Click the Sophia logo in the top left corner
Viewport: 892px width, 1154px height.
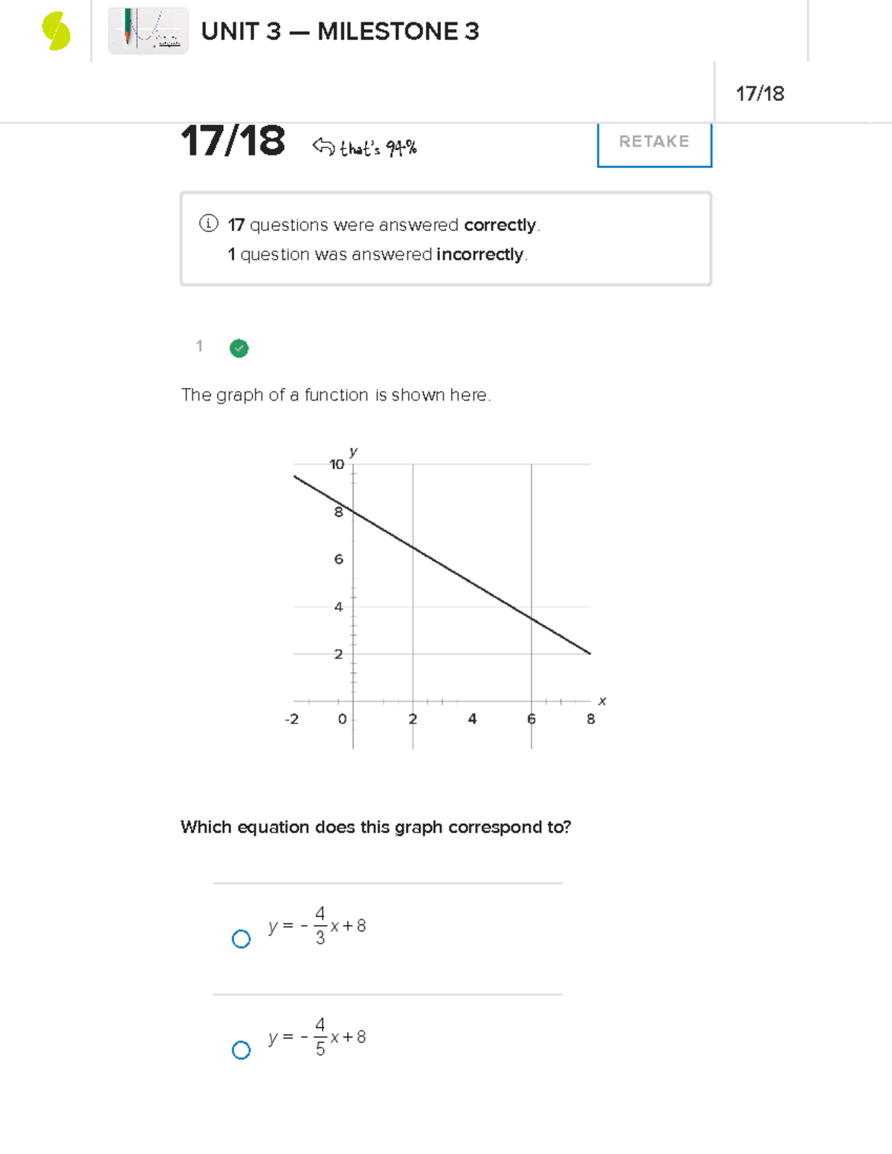click(56, 32)
